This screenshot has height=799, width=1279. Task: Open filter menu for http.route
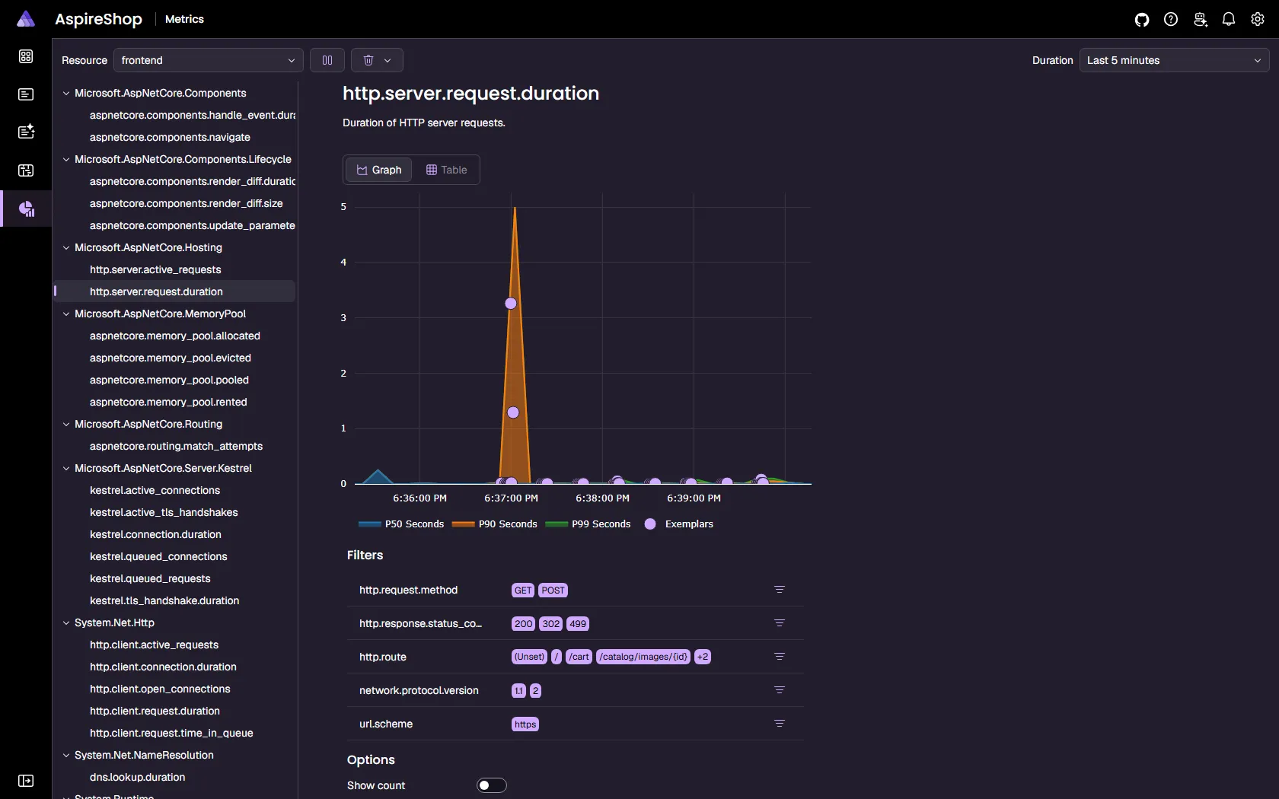point(780,657)
